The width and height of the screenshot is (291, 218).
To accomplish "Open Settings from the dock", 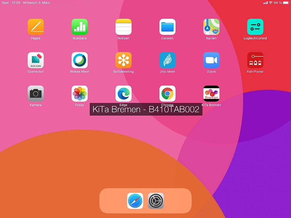I will tap(156, 201).
